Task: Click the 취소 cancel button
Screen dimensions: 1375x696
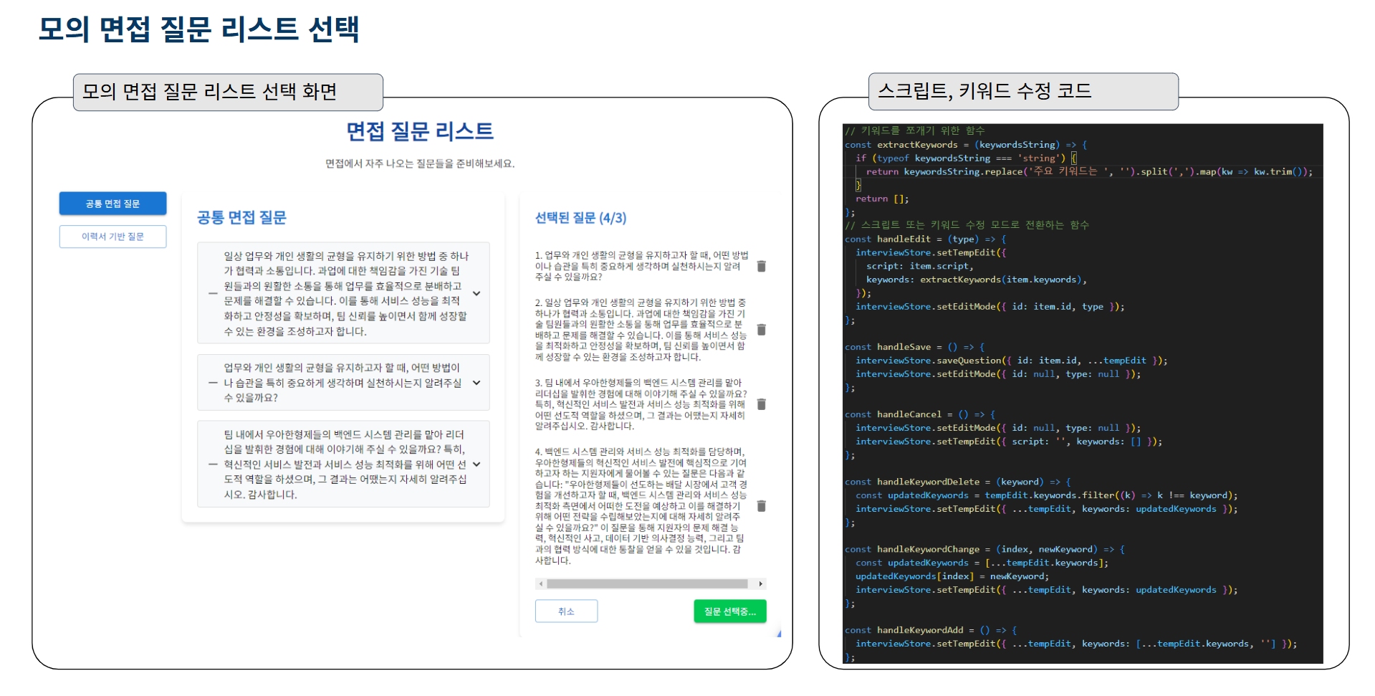Action: point(566,611)
